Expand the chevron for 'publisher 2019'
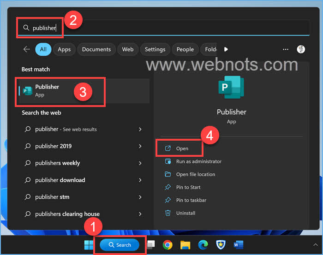 pyautogui.click(x=140, y=146)
